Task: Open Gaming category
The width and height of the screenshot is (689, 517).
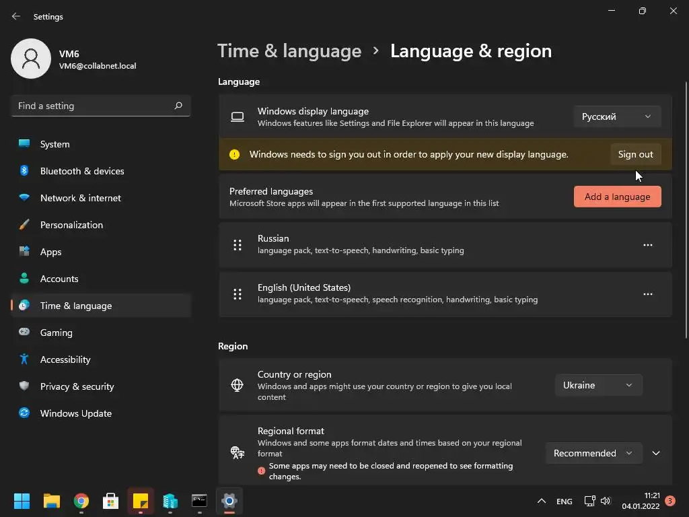Action: pos(101,333)
